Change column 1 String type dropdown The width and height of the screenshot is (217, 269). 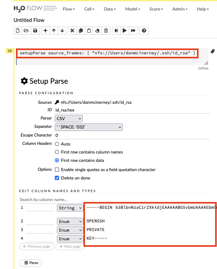point(70,208)
